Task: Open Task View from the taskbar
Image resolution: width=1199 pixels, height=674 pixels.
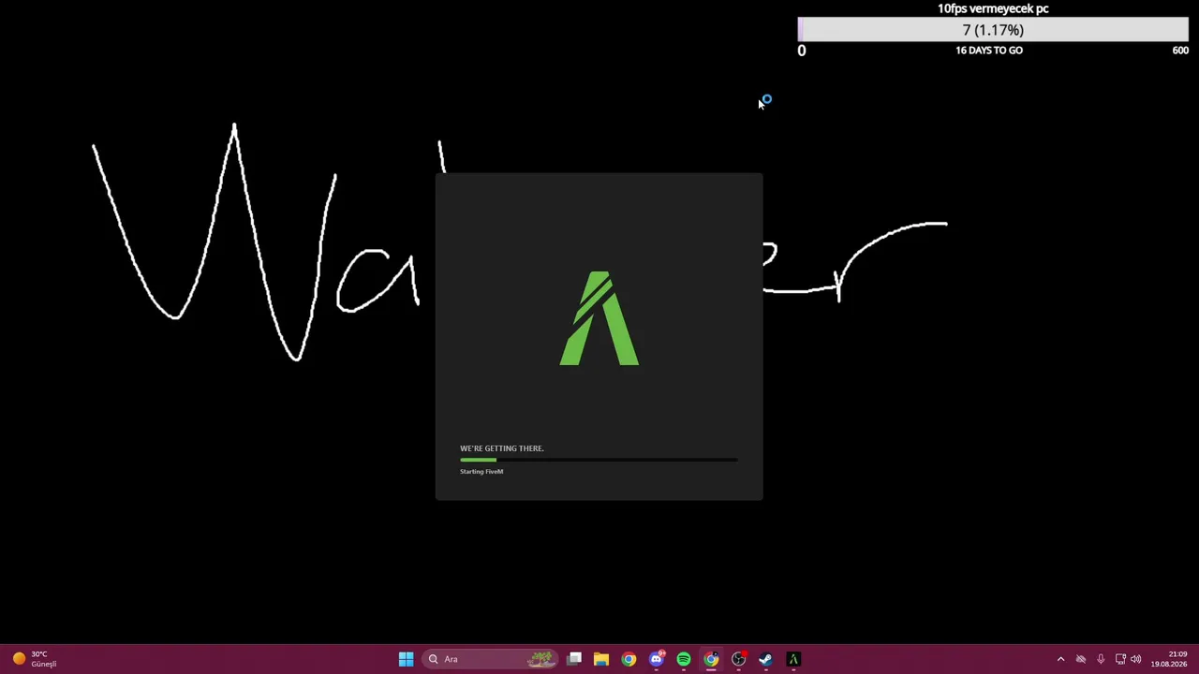Action: coord(574,659)
